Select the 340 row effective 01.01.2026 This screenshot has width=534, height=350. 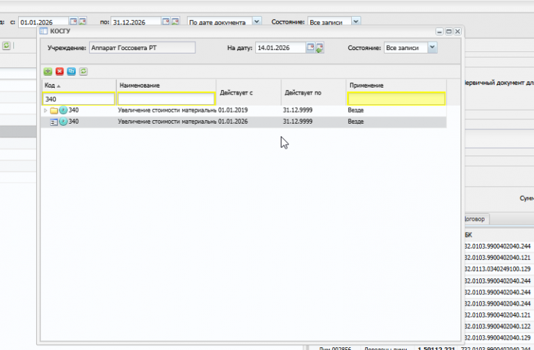(244, 122)
